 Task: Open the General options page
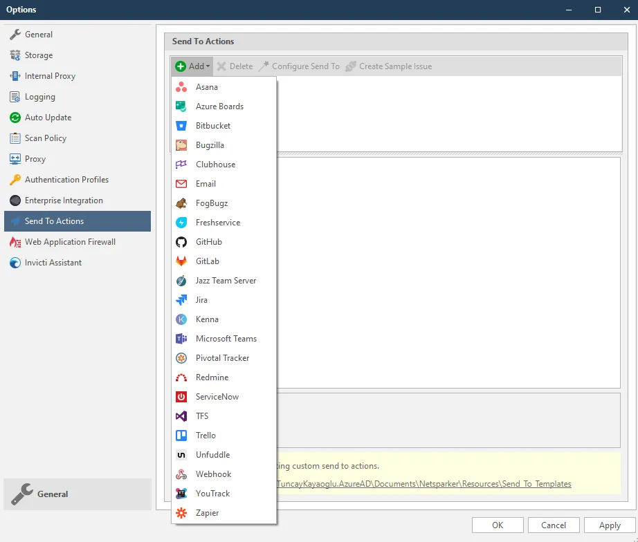78,35
